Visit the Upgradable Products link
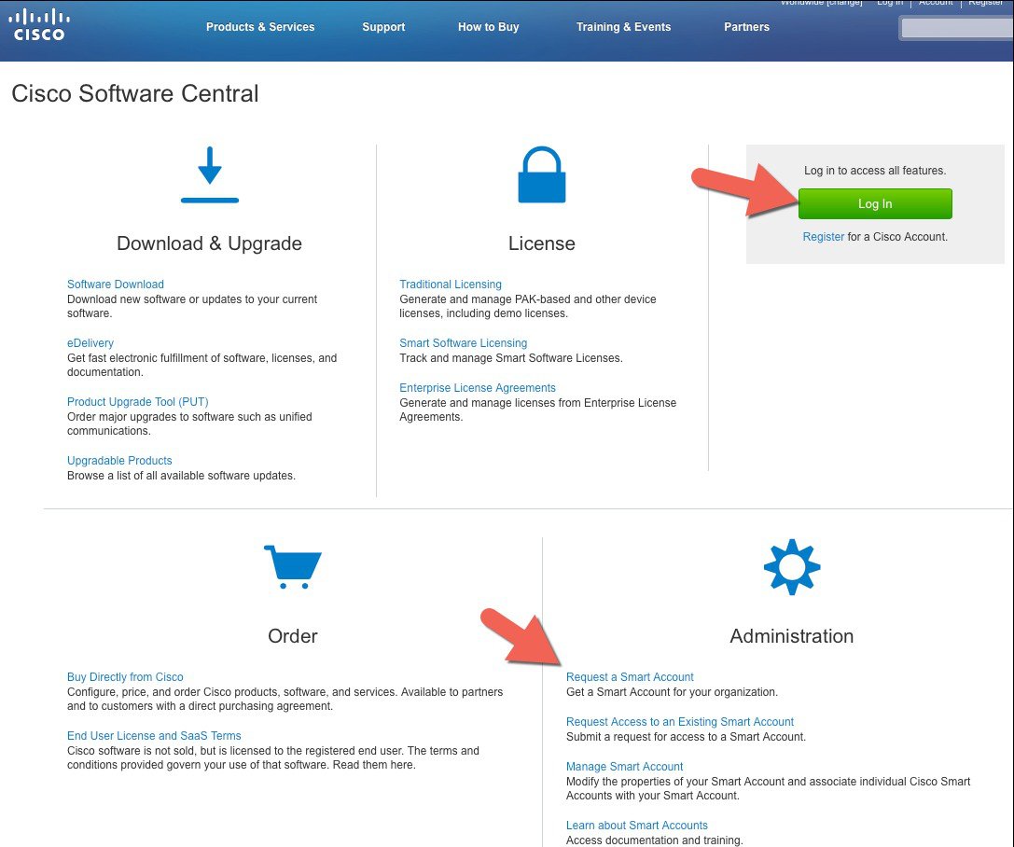The height and width of the screenshot is (847, 1014). (119, 461)
